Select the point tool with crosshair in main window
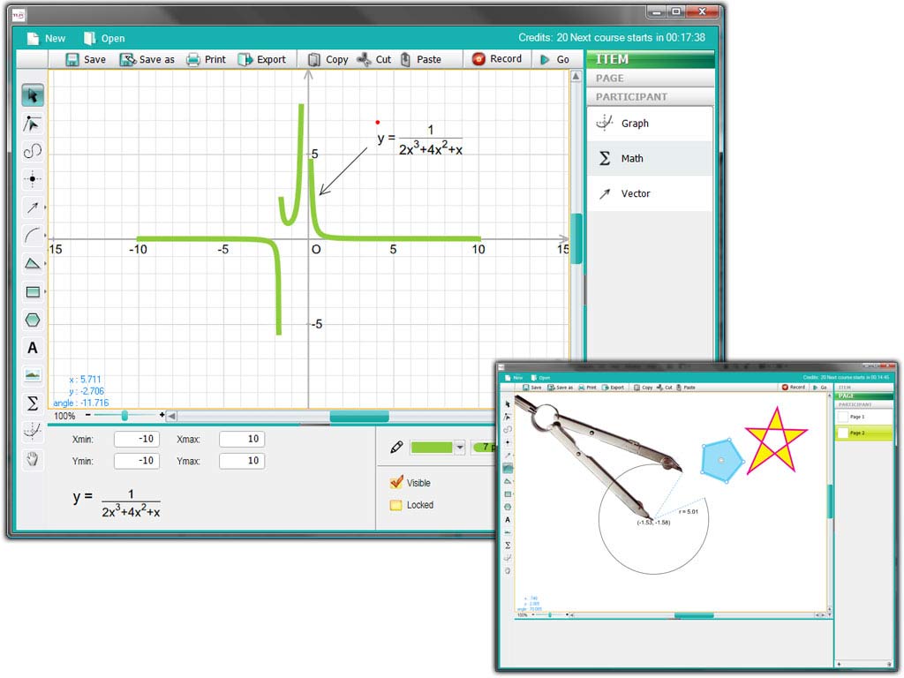 tap(33, 178)
